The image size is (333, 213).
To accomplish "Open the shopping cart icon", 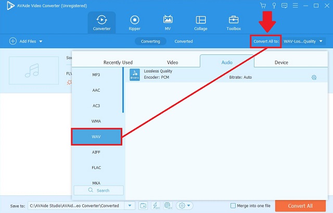I will [263, 6].
